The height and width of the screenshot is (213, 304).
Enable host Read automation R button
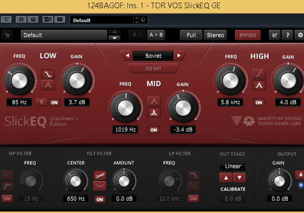(21, 19)
